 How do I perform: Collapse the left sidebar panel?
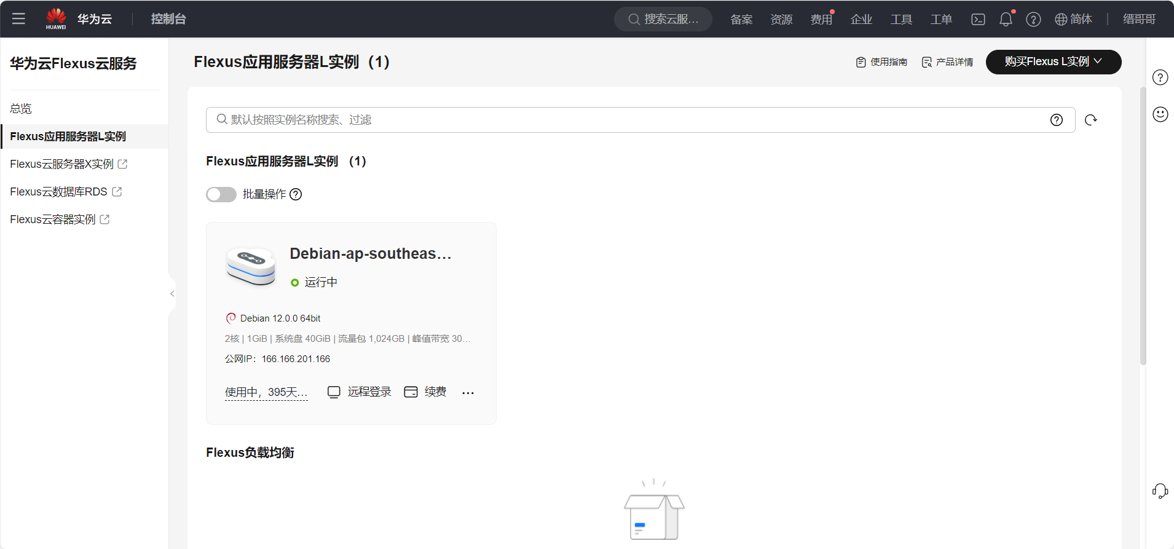172,294
